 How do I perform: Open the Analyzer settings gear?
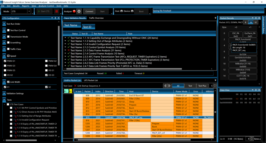click(79, 11)
